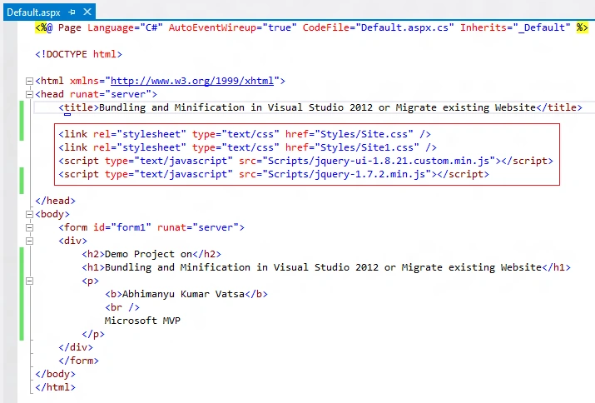This screenshot has width=595, height=403.
Task: Click the closing body tag
Action: (x=55, y=374)
